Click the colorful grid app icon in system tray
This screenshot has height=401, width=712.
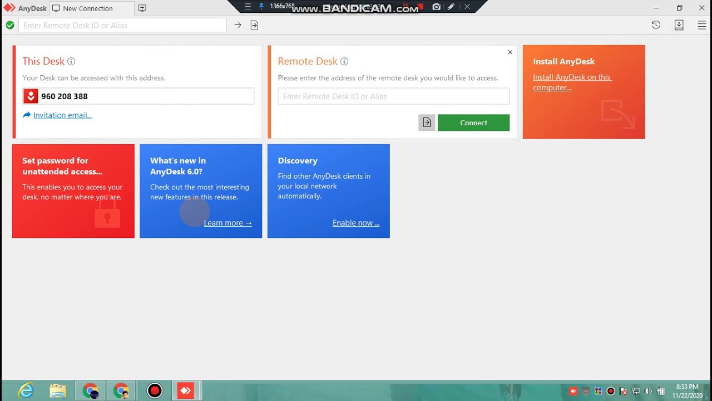(598, 391)
